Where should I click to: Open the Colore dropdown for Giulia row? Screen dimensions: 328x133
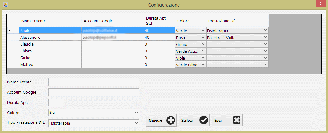pos(203,58)
